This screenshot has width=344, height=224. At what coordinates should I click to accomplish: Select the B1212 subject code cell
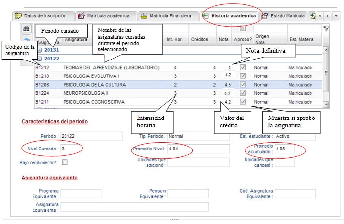tap(42, 68)
